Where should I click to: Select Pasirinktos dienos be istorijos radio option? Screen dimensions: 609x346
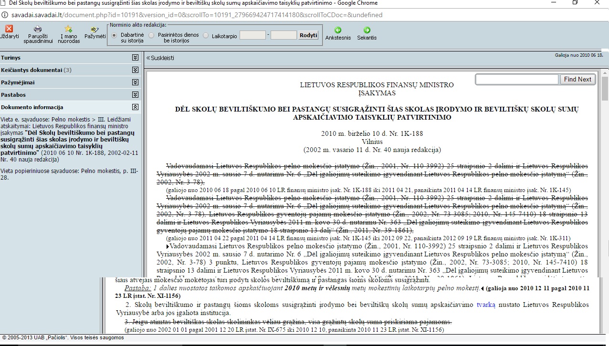pyautogui.click(x=152, y=35)
